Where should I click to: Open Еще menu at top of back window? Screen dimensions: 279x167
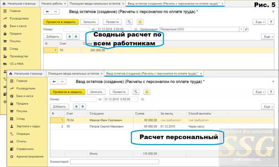[259, 22]
